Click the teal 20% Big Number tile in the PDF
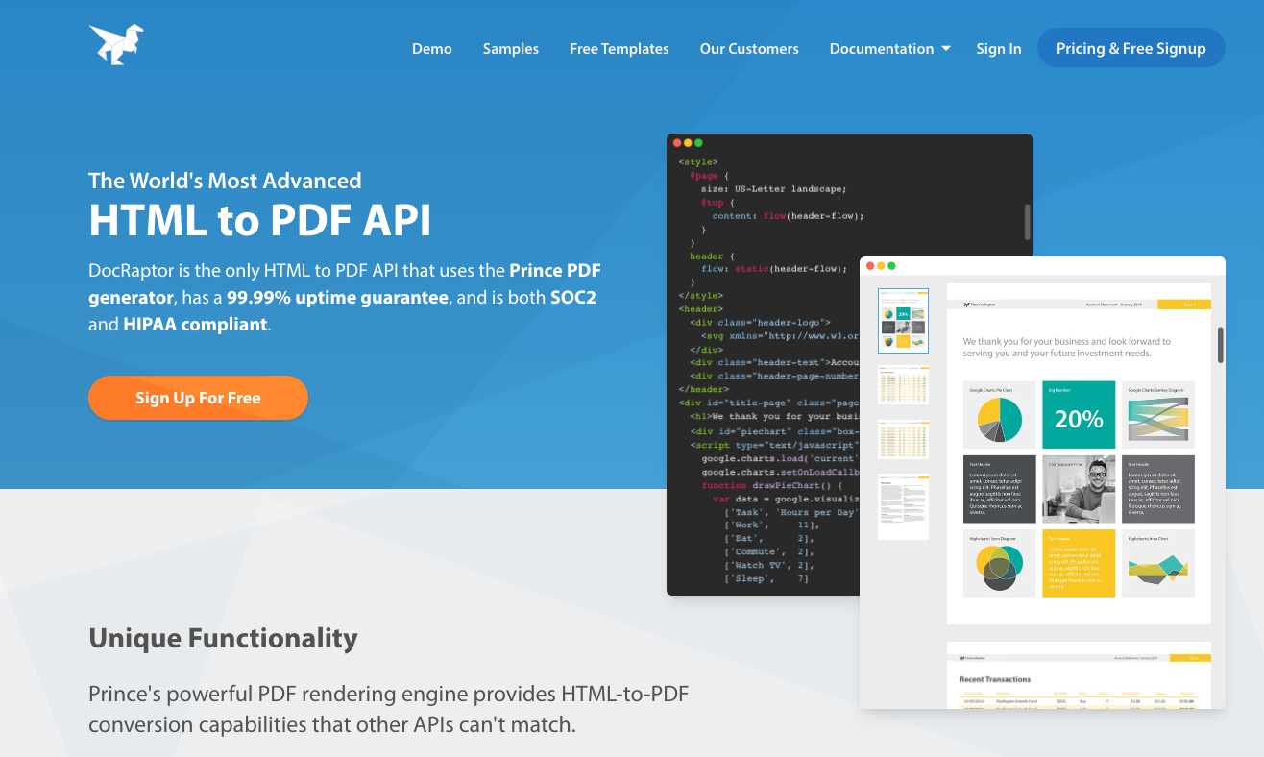Viewport: 1264px width, 757px height. pos(1079,414)
